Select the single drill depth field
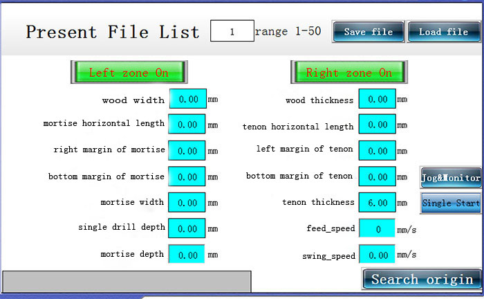 [187, 228]
